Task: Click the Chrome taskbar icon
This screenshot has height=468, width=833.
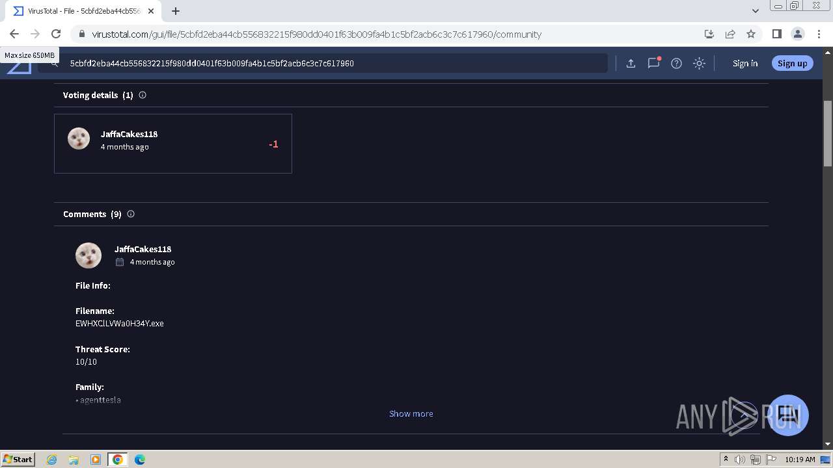Action: (118, 460)
